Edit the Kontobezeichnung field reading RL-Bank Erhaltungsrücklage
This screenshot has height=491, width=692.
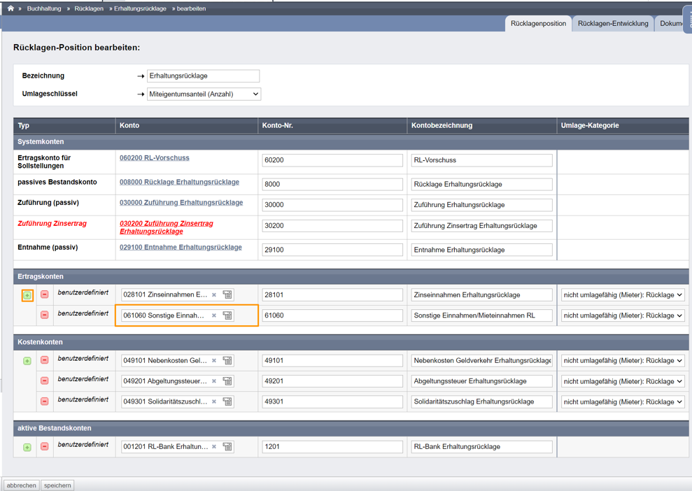click(x=482, y=446)
